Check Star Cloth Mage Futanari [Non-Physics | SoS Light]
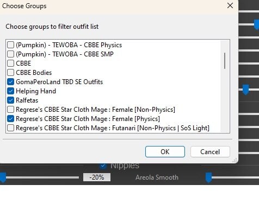Screen dimensions: 259x210 10,128
